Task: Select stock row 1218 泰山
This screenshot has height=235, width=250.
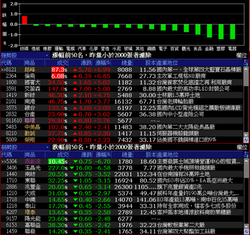Action: click(122, 206)
